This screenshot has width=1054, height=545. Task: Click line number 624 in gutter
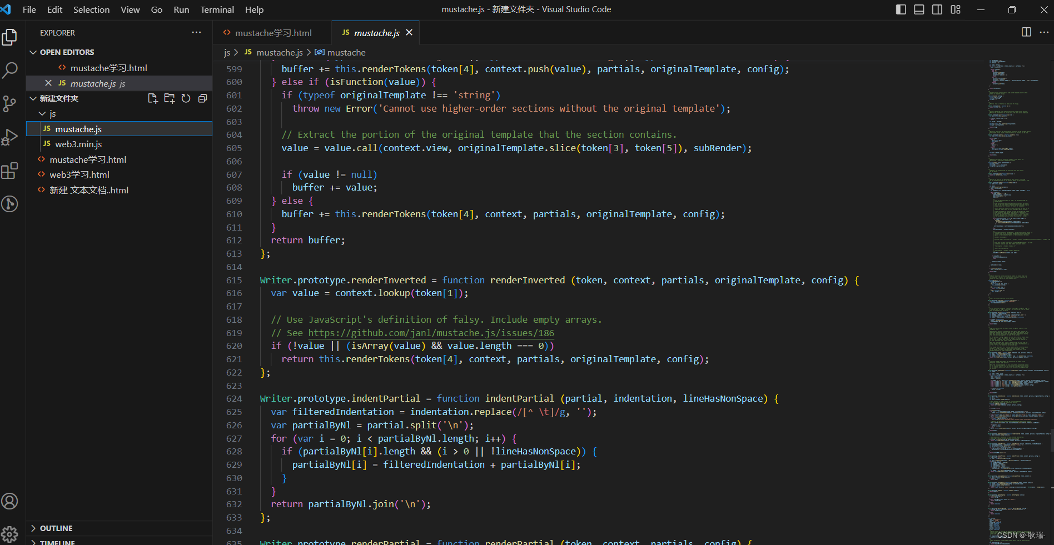(x=234, y=398)
